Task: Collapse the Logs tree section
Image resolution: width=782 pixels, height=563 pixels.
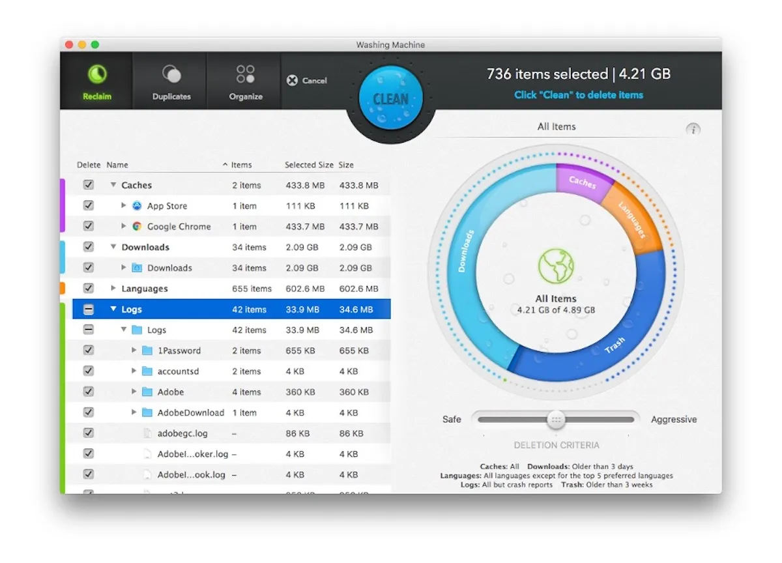Action: click(x=113, y=309)
